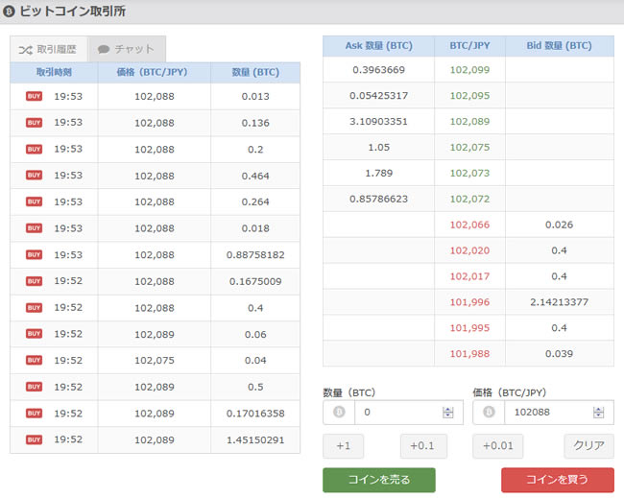Click BUY badge for the 0.464 trade
This screenshot has width=624, height=498.
(34, 176)
